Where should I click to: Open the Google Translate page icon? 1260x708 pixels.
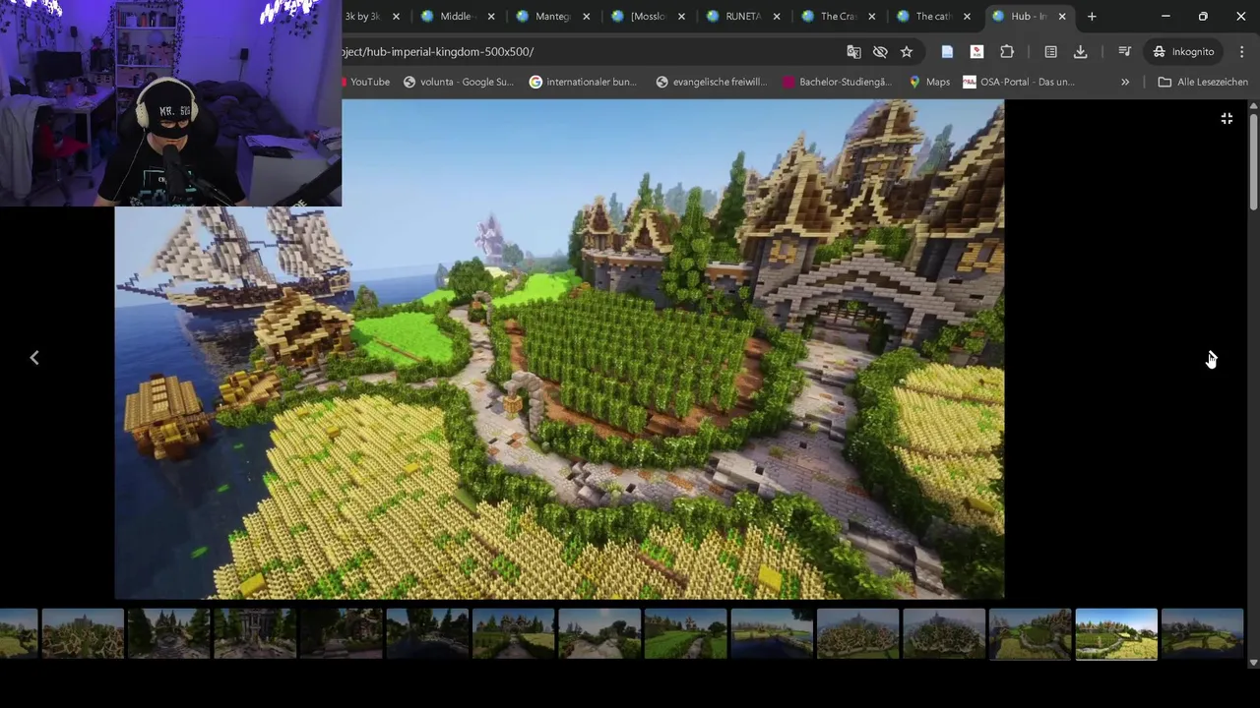coord(853,51)
